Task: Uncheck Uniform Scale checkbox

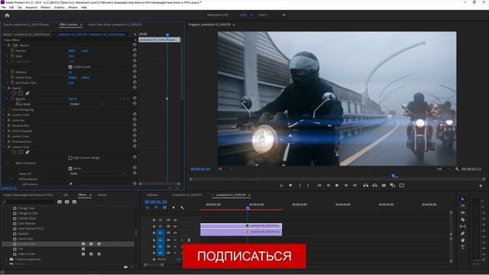Action: point(70,66)
